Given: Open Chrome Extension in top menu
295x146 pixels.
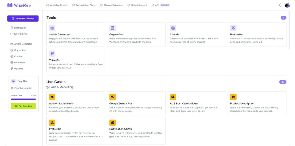Looking at the screenshot, I should [111, 5].
